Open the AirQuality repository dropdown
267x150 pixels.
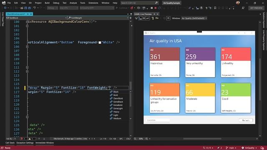coord(249,148)
